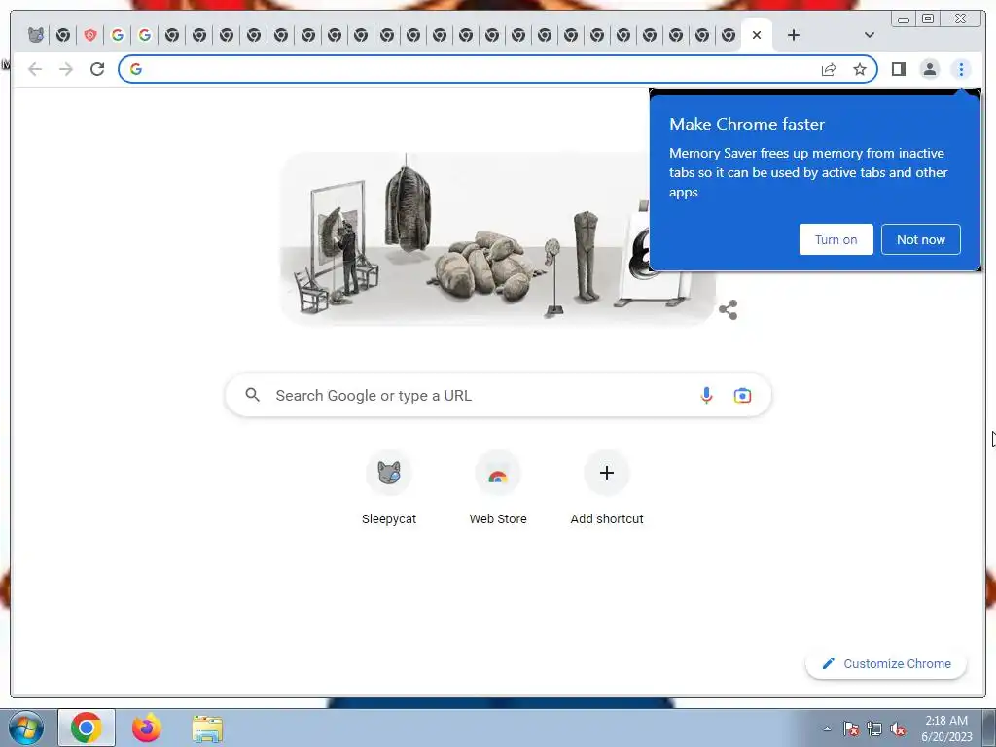The height and width of the screenshot is (747, 996).
Task: Share the Google doodle
Action: [728, 310]
